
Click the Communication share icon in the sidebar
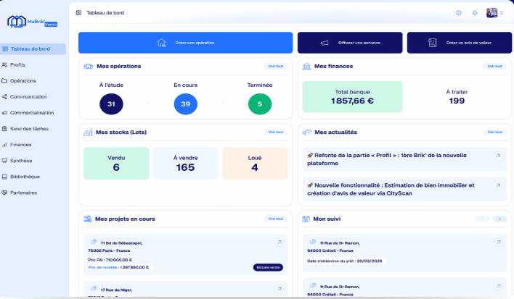click(x=5, y=96)
